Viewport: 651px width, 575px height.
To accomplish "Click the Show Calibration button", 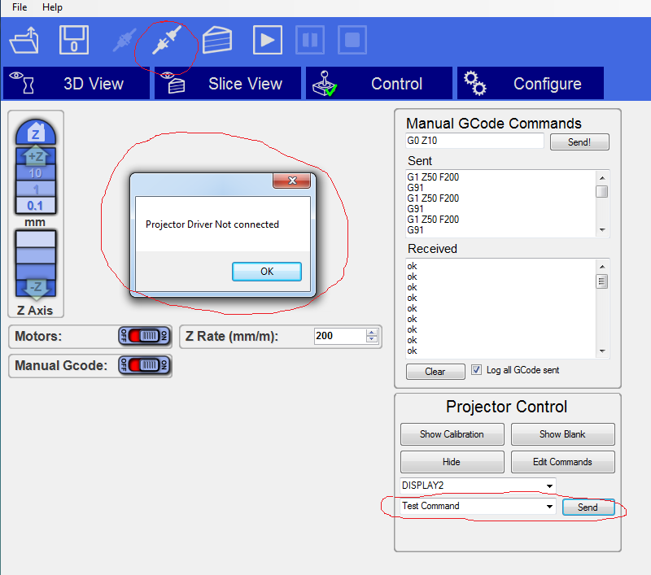I will tap(452, 434).
